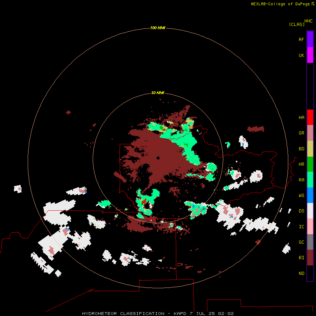This screenshot has height=316, width=316.
Task: Click the HR legend label
Action: point(301,164)
